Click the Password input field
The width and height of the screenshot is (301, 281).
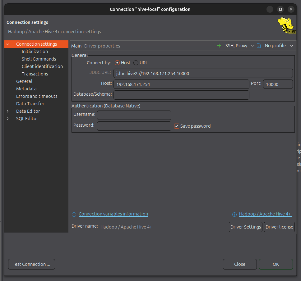[x=134, y=126]
